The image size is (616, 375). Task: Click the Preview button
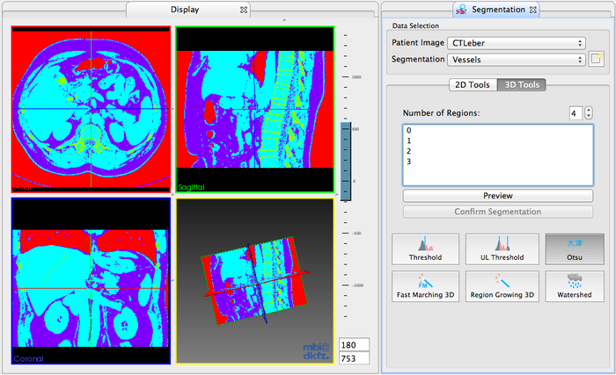pos(497,195)
